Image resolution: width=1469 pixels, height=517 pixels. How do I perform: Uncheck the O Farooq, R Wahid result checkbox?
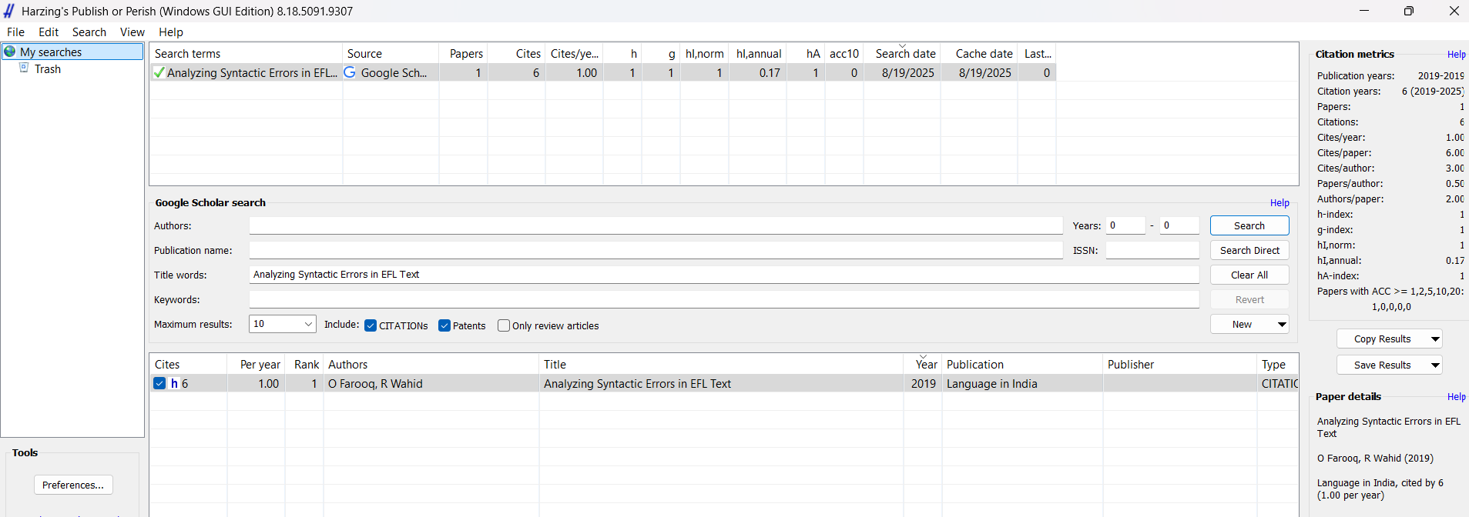159,383
